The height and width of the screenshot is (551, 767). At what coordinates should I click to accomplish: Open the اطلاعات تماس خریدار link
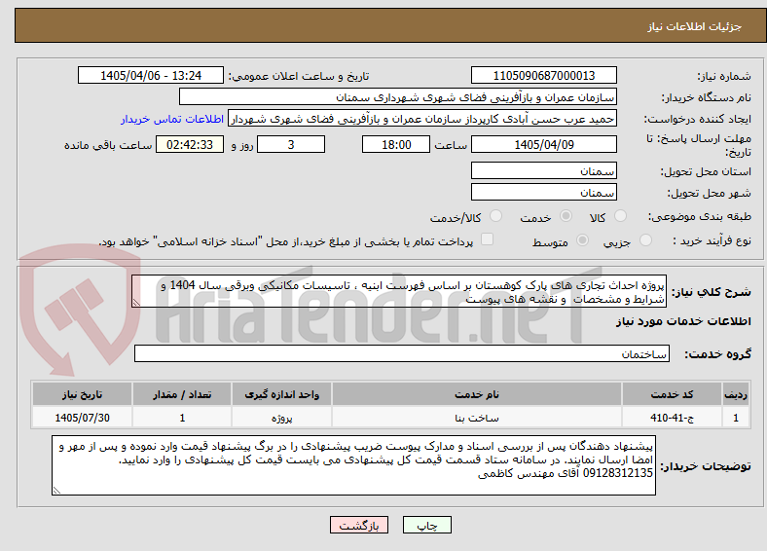pos(172,119)
